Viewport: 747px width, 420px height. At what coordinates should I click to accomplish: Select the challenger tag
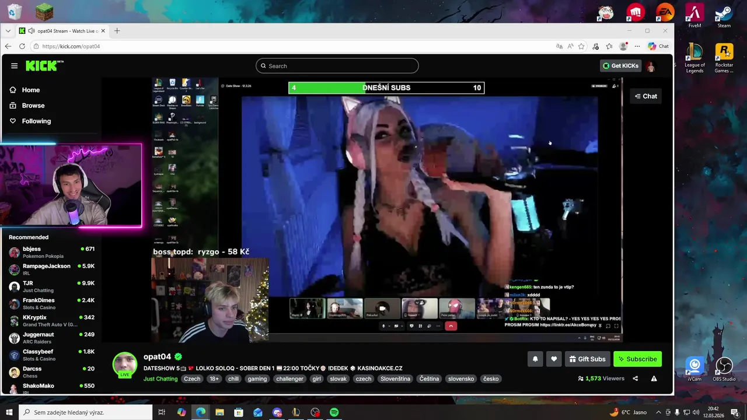coord(290,379)
